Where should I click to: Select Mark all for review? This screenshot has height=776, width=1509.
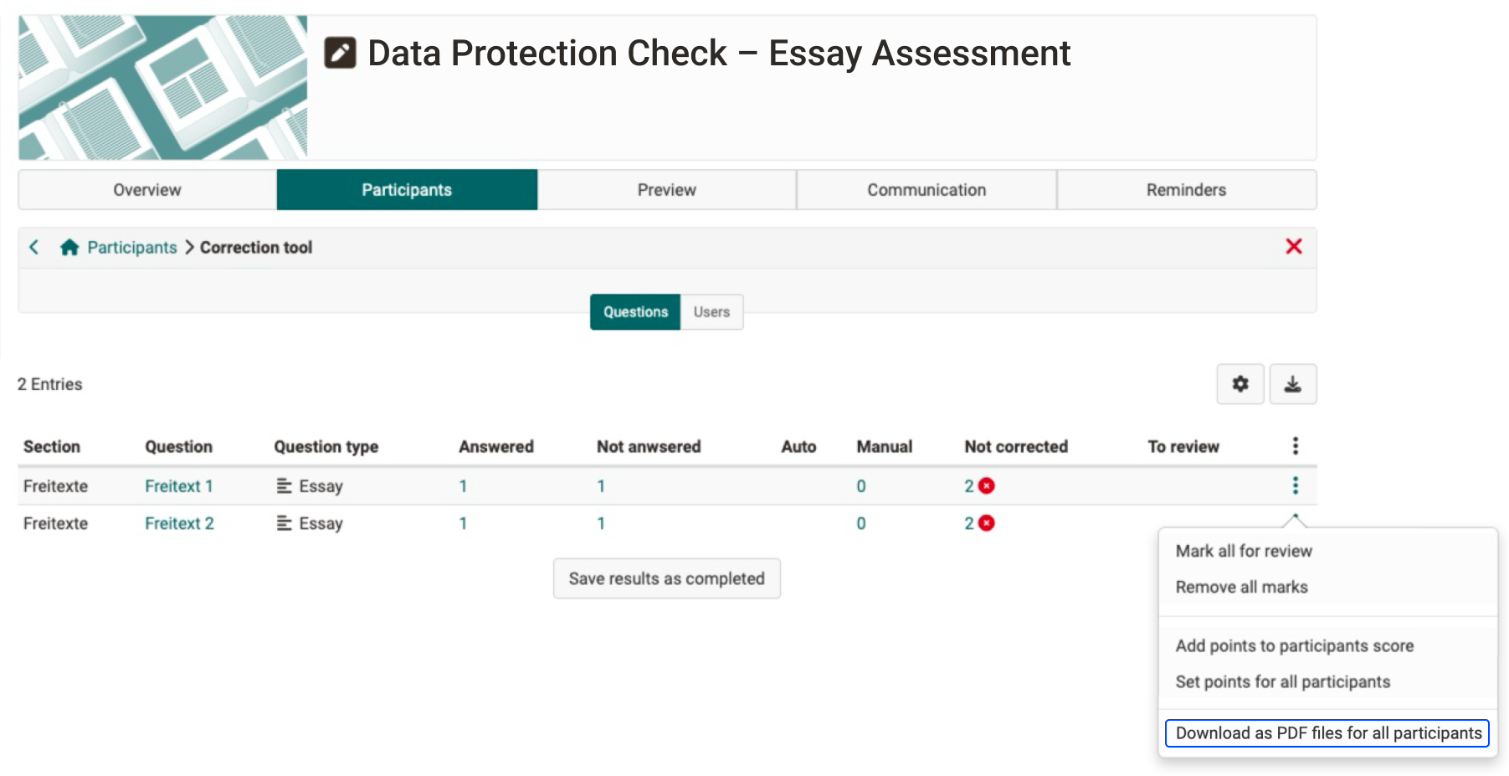coord(1243,551)
